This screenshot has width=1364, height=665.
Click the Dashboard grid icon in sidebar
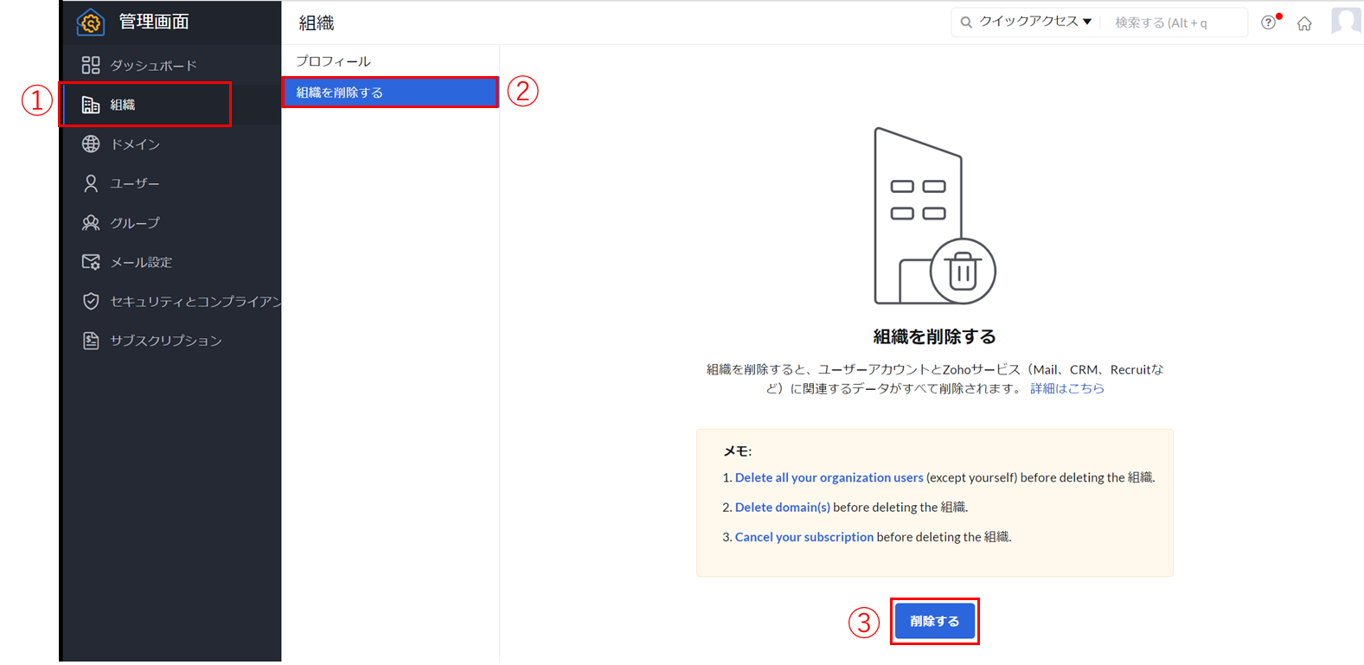point(91,65)
